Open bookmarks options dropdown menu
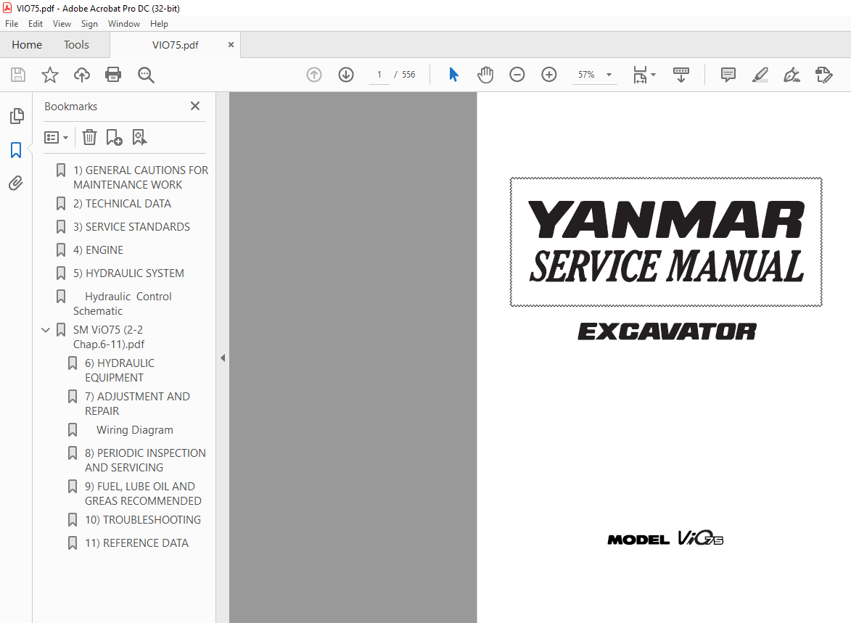Screen dimensions: 851x623 (x=57, y=137)
